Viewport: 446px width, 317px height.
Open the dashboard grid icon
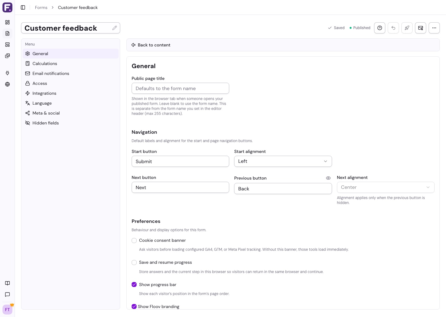[7, 22]
